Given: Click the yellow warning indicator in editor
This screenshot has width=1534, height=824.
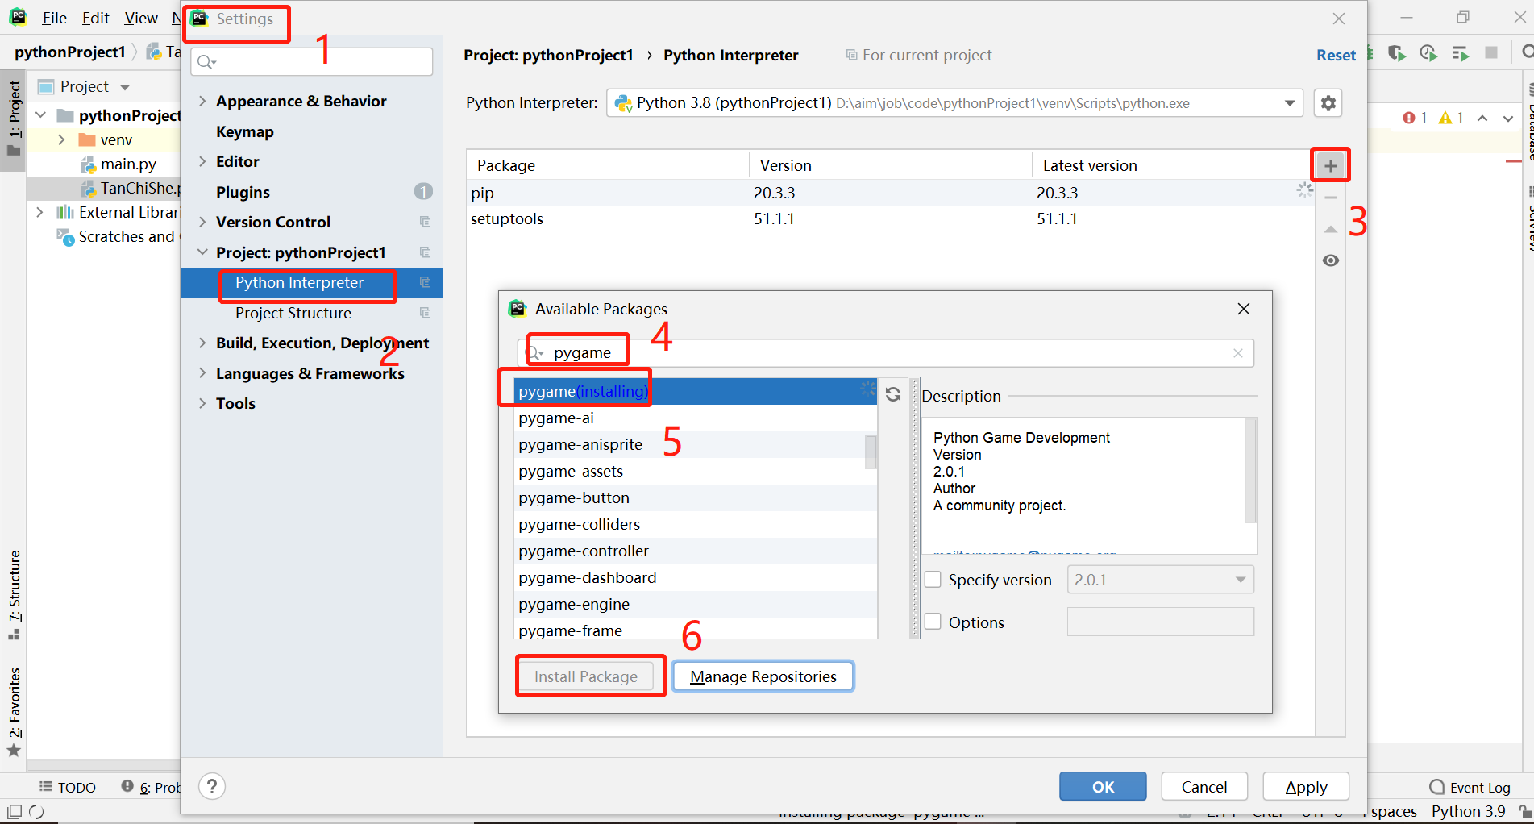Looking at the screenshot, I should pos(1452,118).
